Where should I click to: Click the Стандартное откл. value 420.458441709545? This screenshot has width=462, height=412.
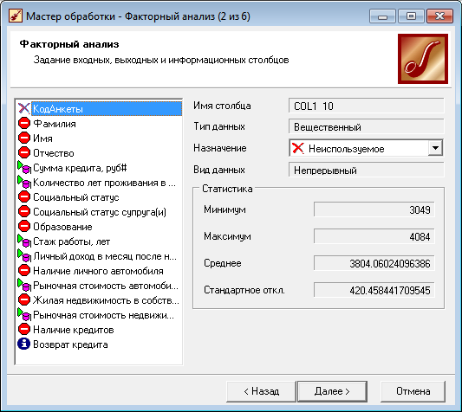(374, 290)
